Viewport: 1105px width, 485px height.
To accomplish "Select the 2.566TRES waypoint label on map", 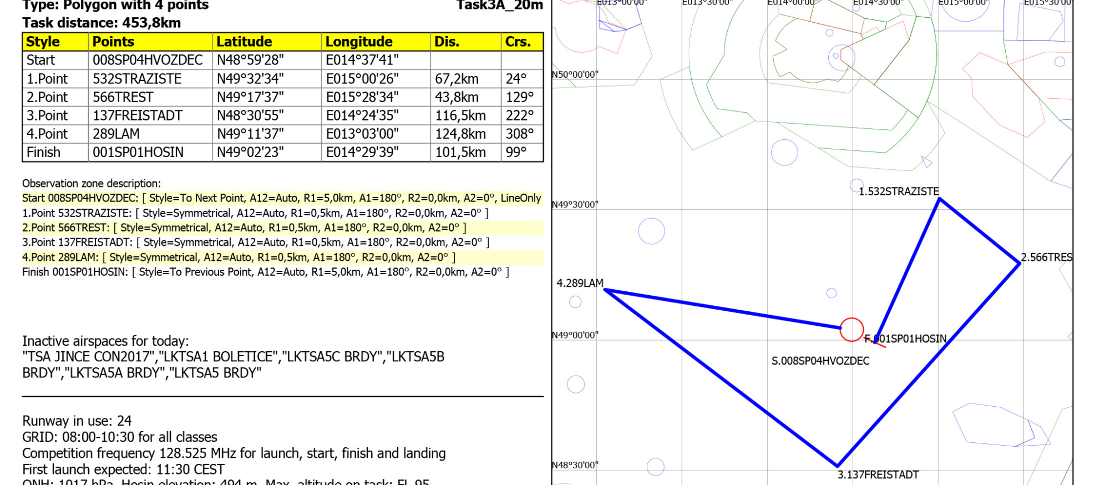I will click(1046, 257).
